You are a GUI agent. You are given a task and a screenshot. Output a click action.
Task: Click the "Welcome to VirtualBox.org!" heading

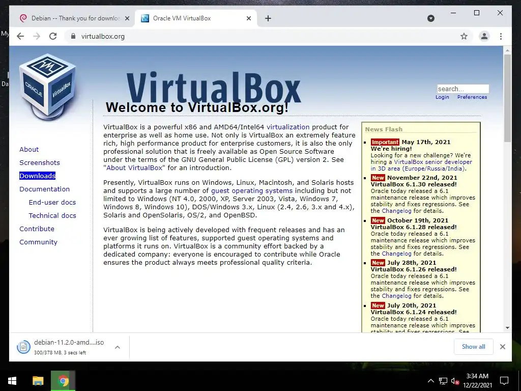(197, 107)
